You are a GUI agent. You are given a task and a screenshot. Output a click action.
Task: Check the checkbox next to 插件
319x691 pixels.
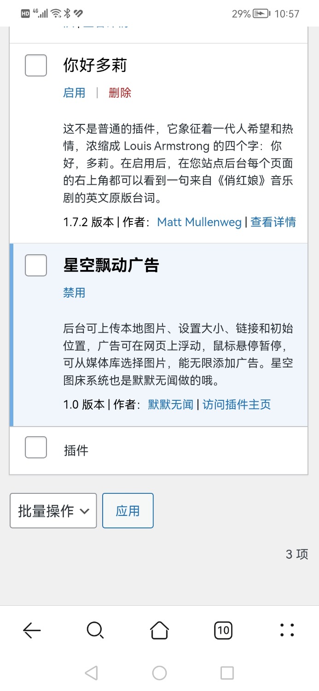point(35,447)
